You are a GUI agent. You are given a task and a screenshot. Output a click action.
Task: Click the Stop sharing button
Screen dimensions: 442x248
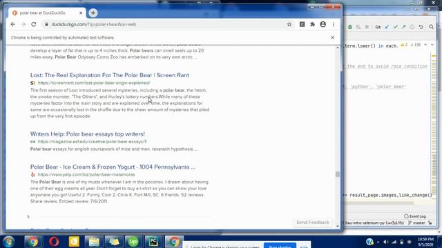pyautogui.click(x=280, y=246)
